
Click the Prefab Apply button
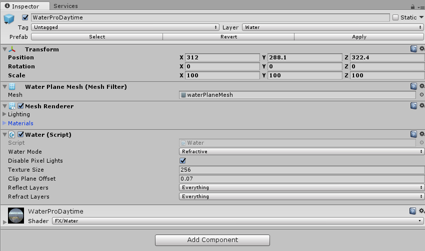click(x=359, y=37)
